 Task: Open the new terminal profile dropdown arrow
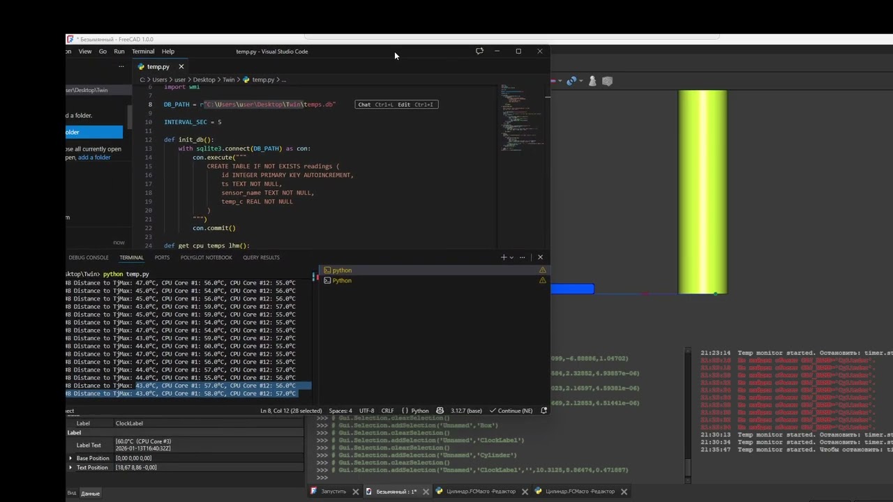point(511,257)
